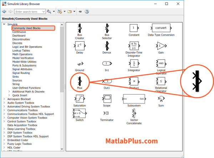214x158 pixels.
Task: Select the Bus Creator block icon
Action: (x=80, y=28)
